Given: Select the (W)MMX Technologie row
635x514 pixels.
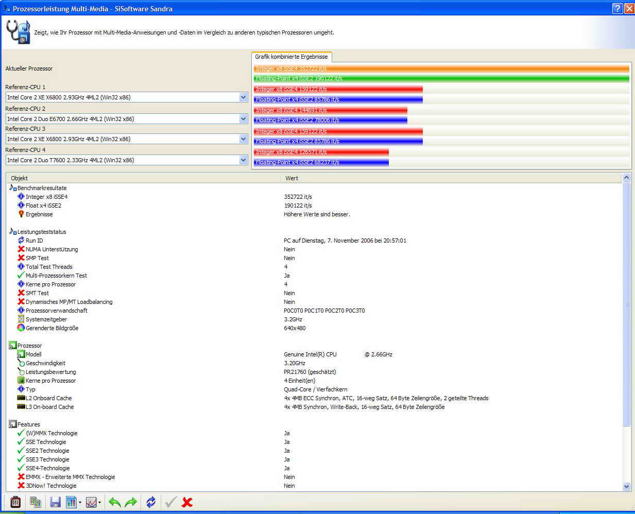Looking at the screenshot, I should (x=314, y=433).
